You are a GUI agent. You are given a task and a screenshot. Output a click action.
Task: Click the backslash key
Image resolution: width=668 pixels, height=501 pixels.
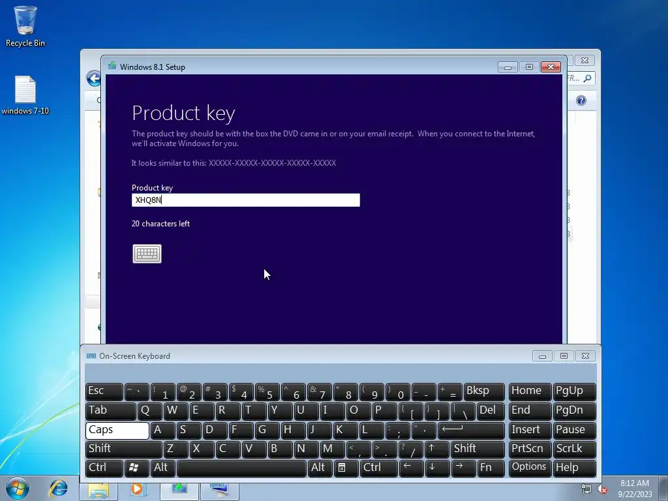coord(463,411)
